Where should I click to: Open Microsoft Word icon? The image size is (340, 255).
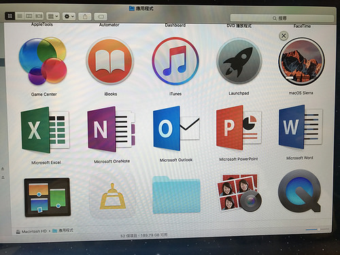pyautogui.click(x=301, y=127)
